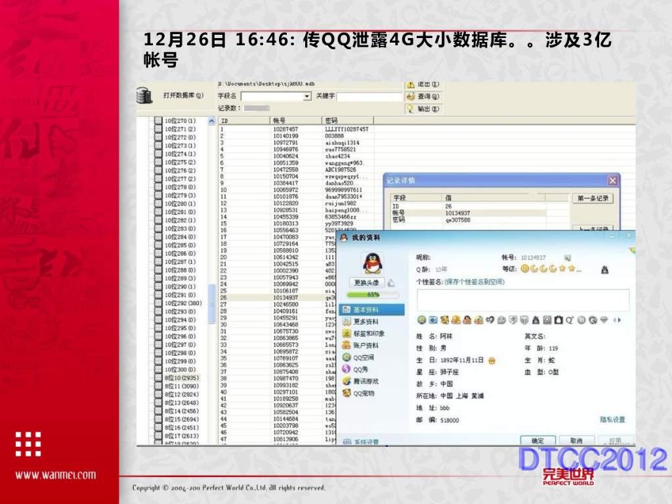Image resolution: width=672 pixels, height=504 pixels.
Task: Select tree item 10位279 (3)
Action: pos(180,196)
